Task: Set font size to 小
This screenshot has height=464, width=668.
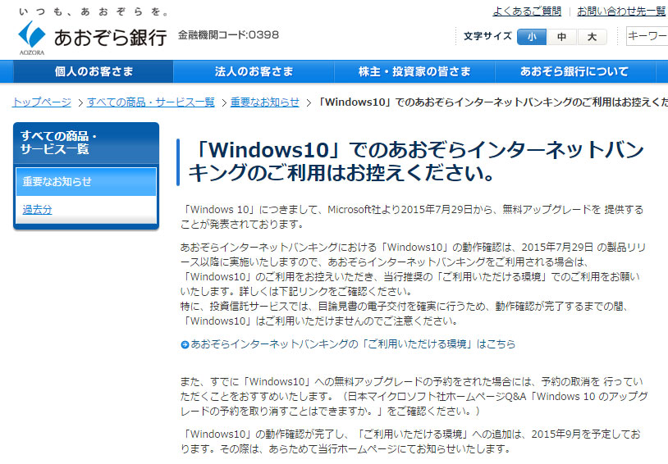Action: 532,37
